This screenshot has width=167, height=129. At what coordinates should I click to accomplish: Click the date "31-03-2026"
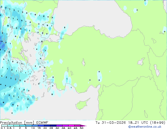click(114, 123)
